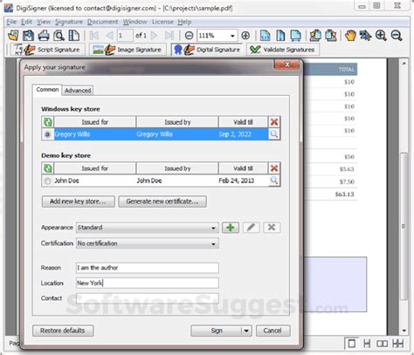
Task: Delete appearance with X icon
Action: click(x=272, y=228)
